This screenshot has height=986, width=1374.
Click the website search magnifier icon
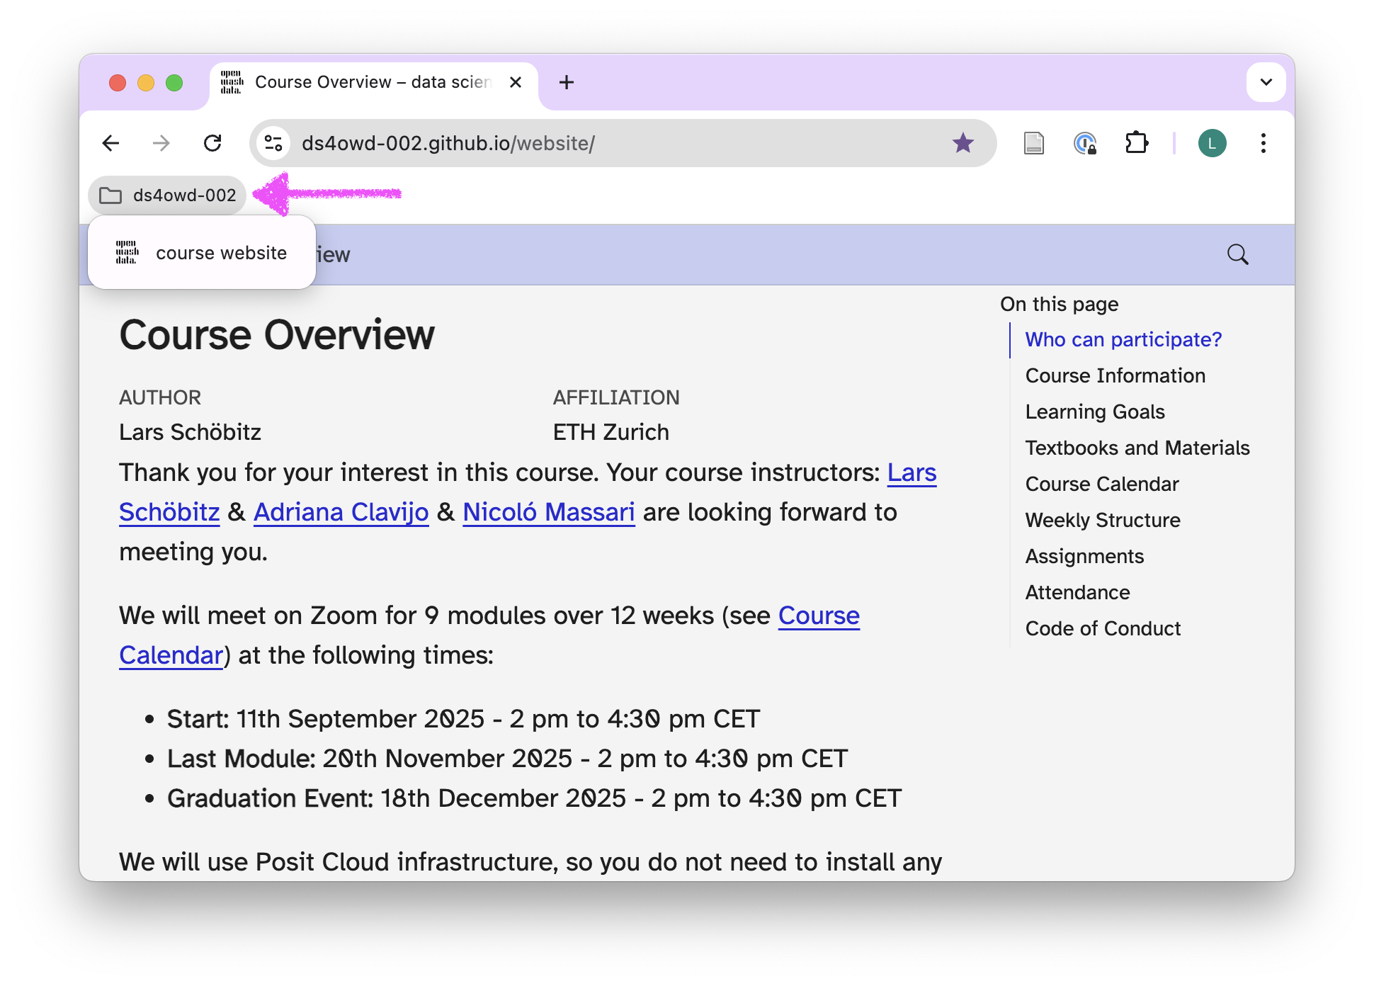coord(1237,254)
